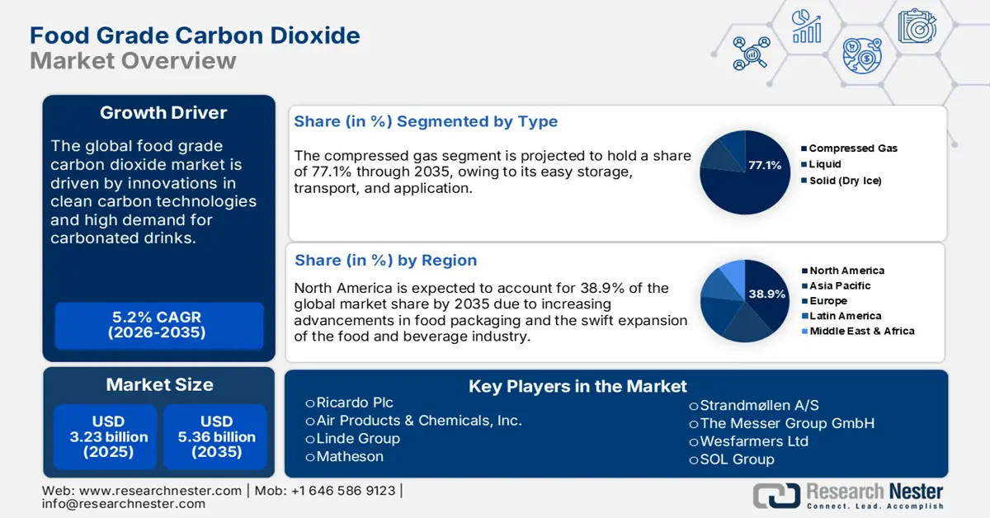Click the USD 3.23 billion (2025) box

click(105, 436)
